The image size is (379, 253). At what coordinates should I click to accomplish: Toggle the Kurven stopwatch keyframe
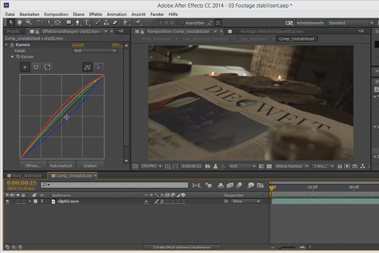click(18, 57)
